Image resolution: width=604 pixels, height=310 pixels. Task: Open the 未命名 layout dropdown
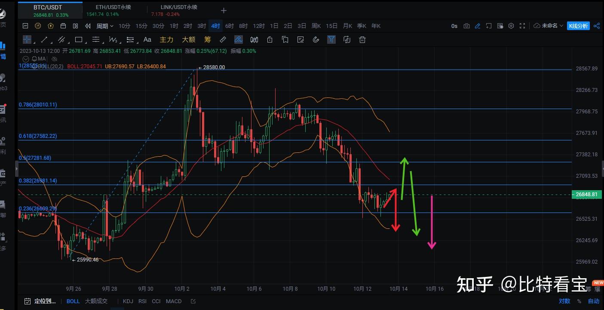tap(549, 26)
